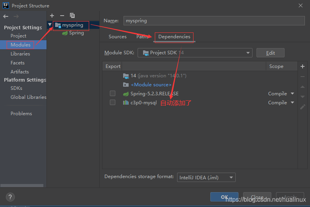Screen dimensions: 310x207
Task: Click the Apply button
Action: (x=290, y=197)
